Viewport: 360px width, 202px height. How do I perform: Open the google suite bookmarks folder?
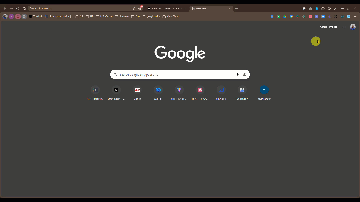pos(151,16)
